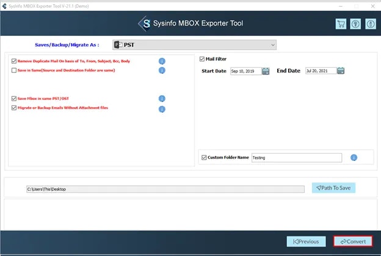
Task: Close the MBOX Exporter window
Action: [372, 6]
